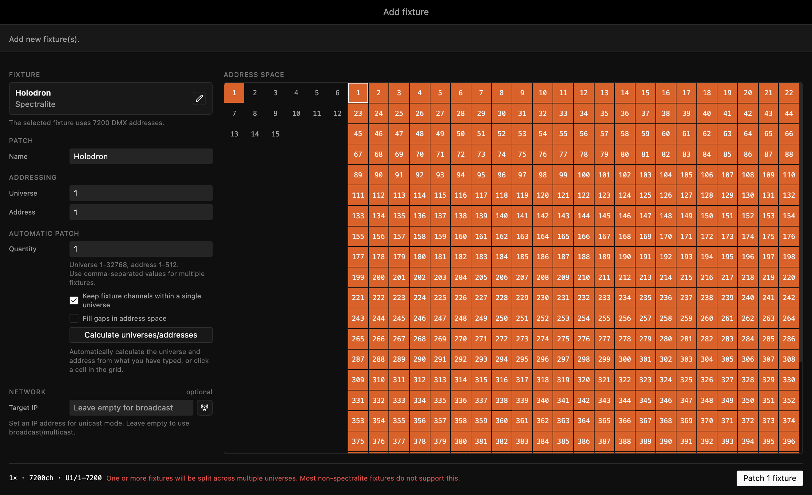This screenshot has height=495, width=812.
Task: Select universe 13 in universe list
Action: pyautogui.click(x=234, y=134)
